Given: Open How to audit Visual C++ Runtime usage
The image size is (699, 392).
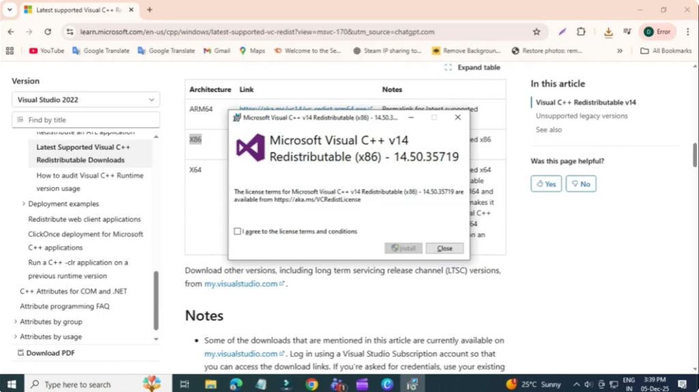Looking at the screenshot, I should pos(89,182).
